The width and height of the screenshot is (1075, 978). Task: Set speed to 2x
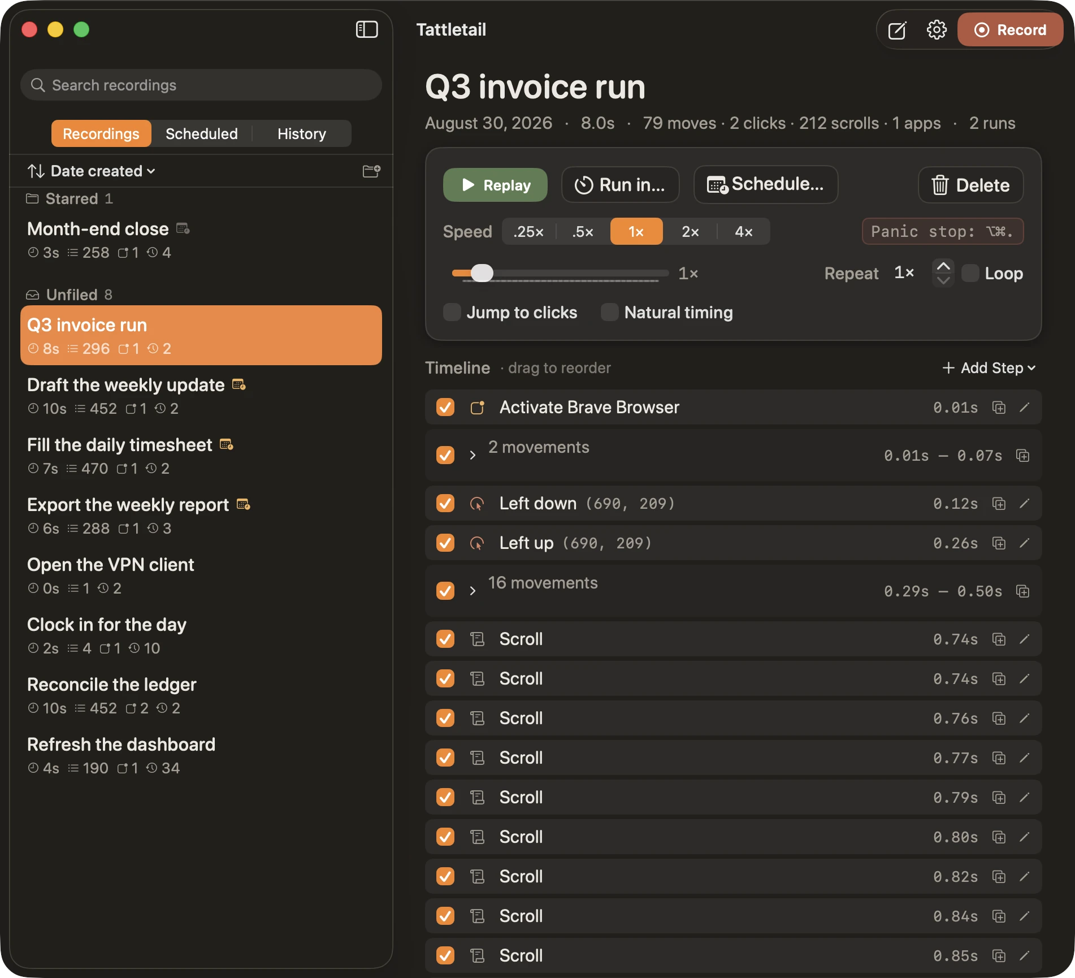690,231
